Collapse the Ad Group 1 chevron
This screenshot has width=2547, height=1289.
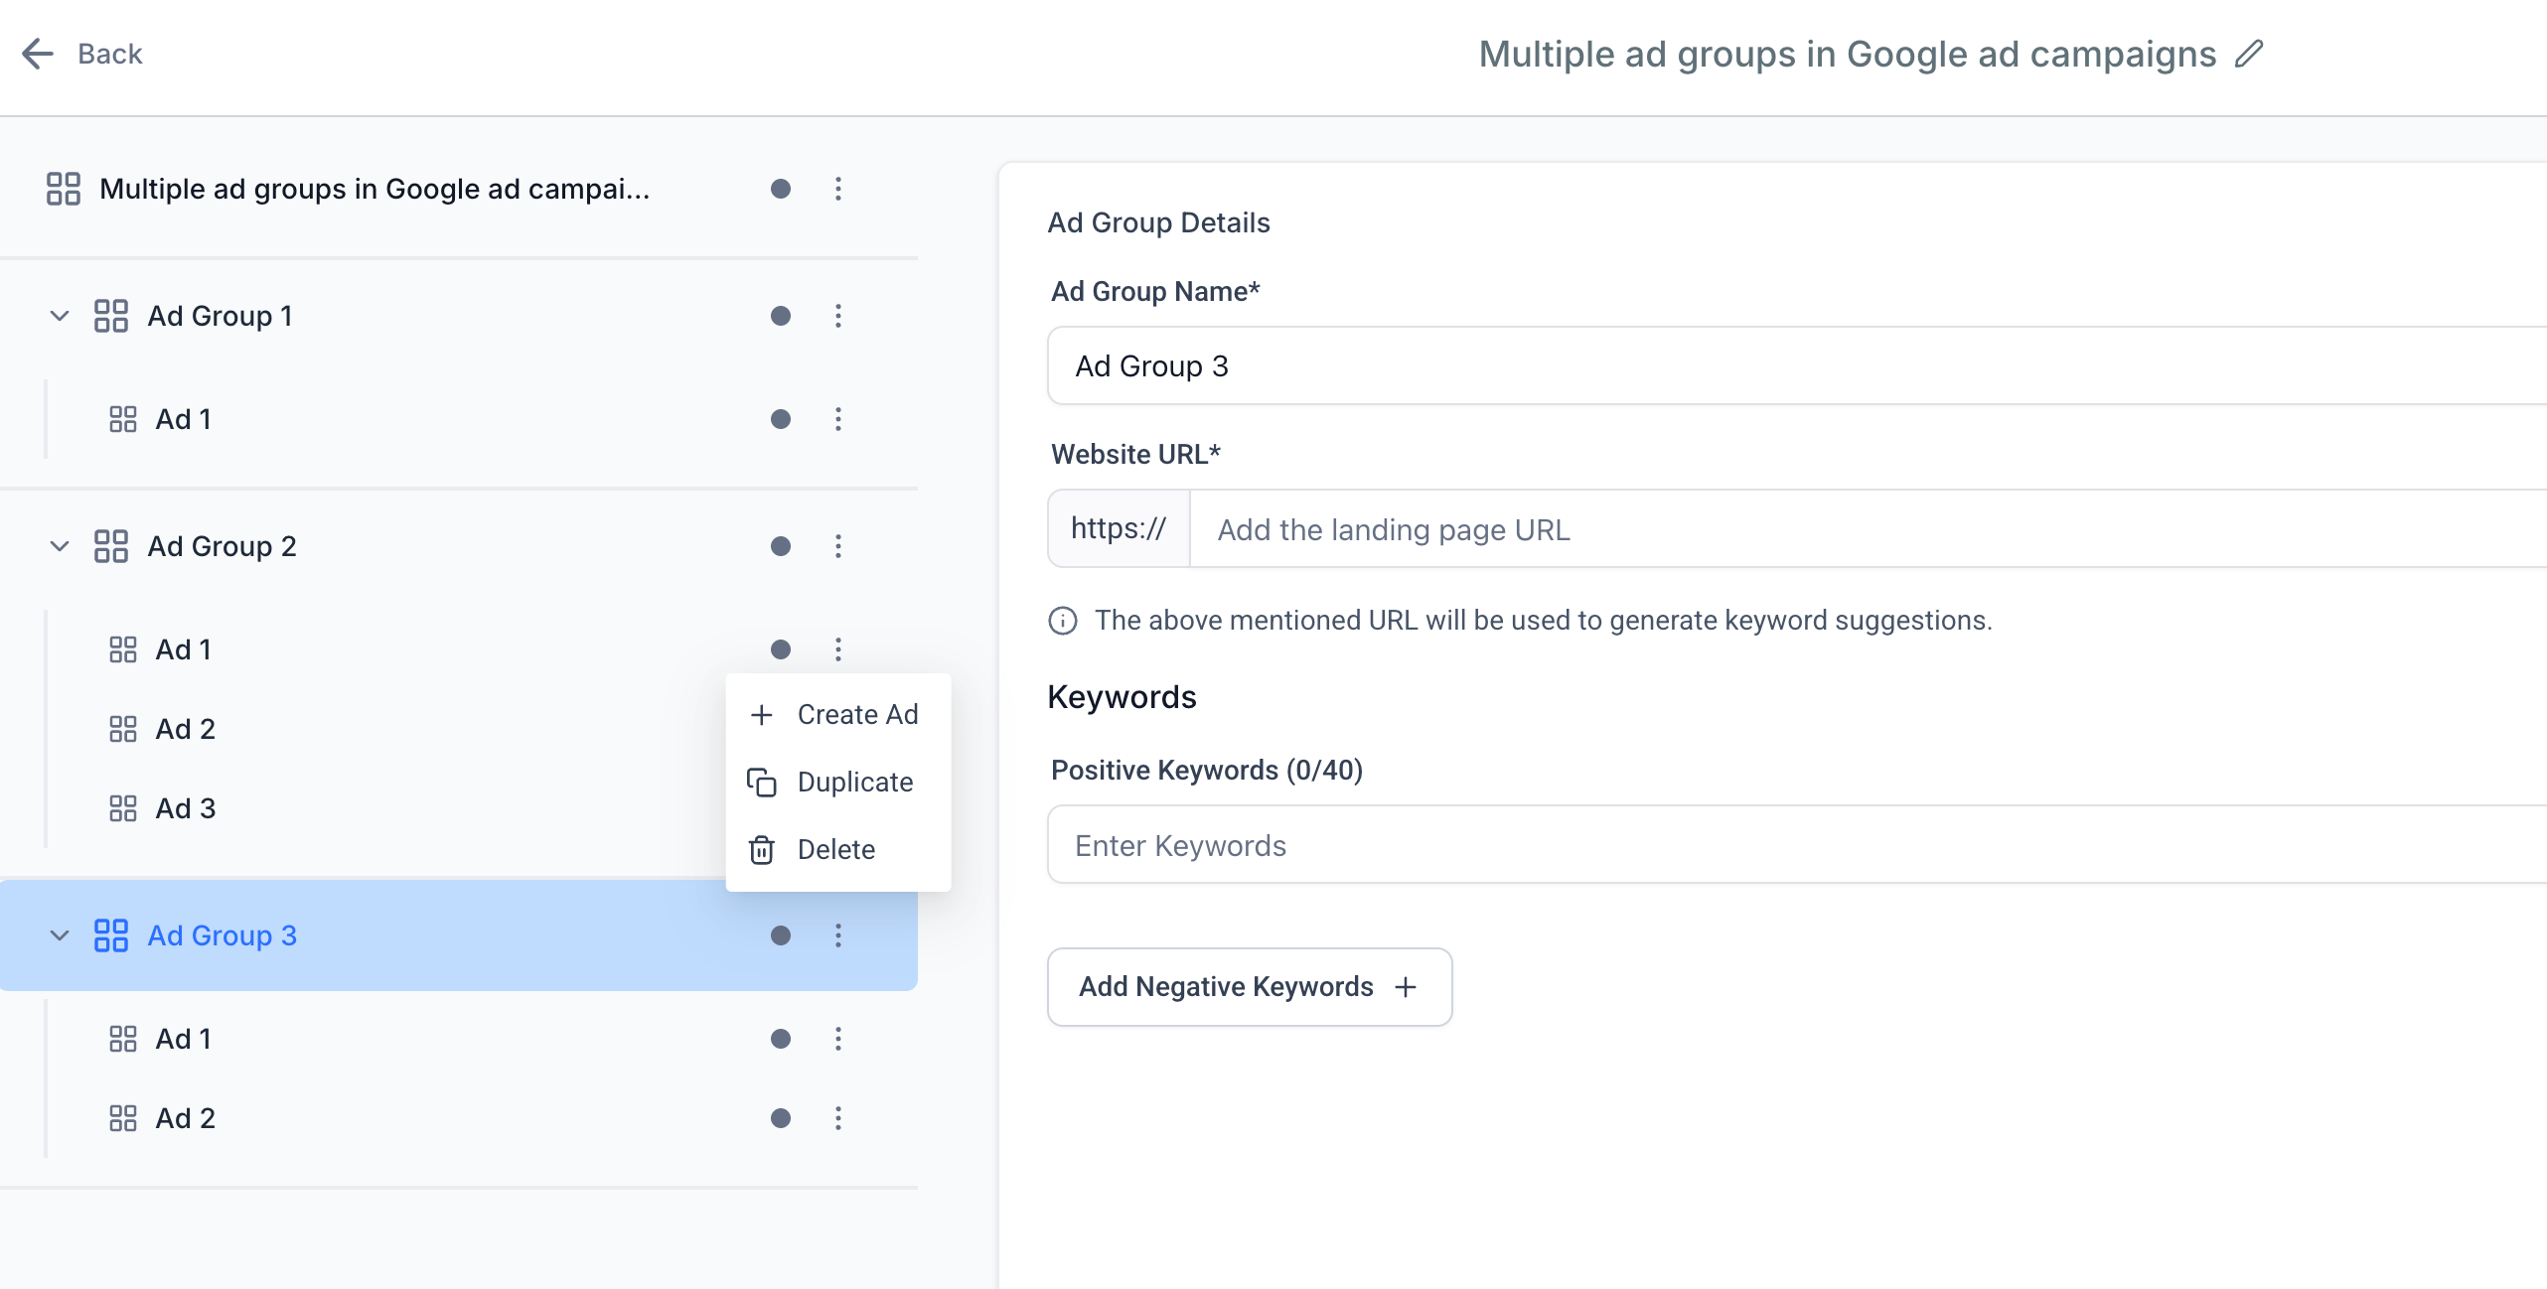point(60,316)
